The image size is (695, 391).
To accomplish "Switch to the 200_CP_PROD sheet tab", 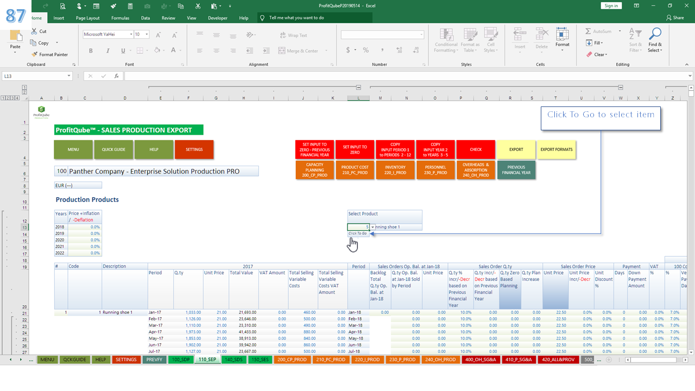I will click(291, 360).
